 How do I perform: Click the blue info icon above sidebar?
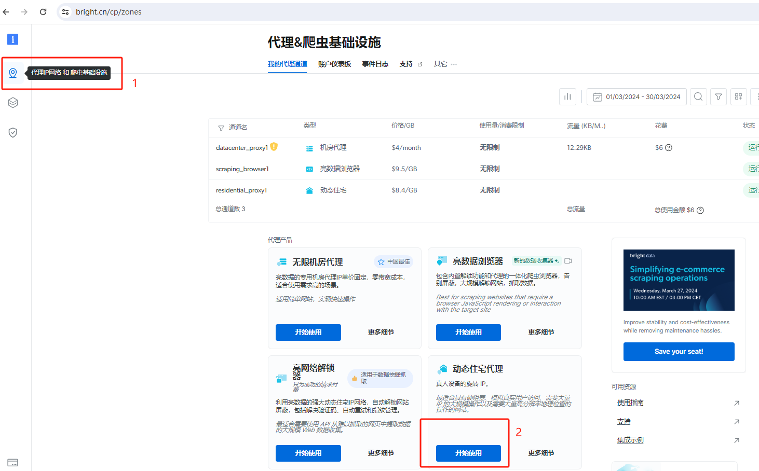(12, 39)
